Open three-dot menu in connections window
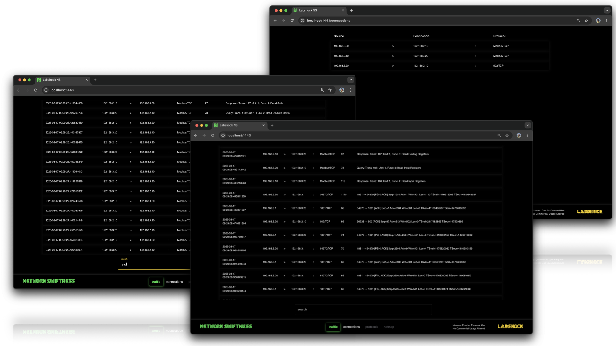This screenshot has width=616, height=346. coord(606,21)
